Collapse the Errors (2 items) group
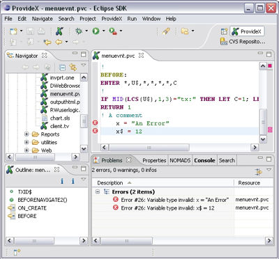The height and width of the screenshot is (259, 279). pos(98,191)
